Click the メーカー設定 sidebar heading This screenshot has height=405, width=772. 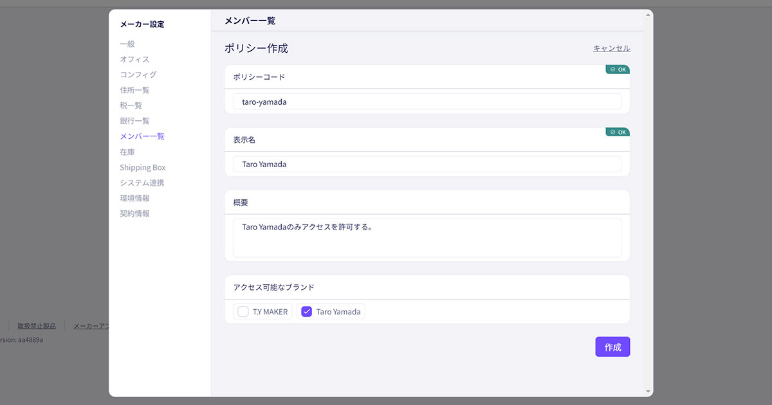[142, 24]
